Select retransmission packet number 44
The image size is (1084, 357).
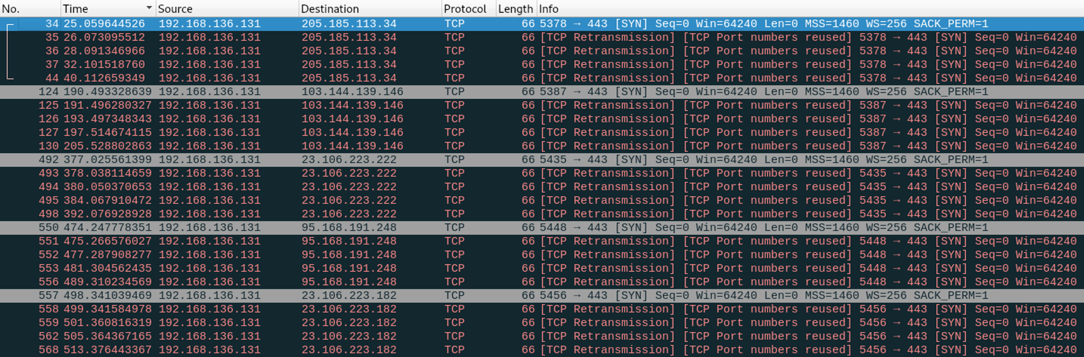[x=542, y=78]
